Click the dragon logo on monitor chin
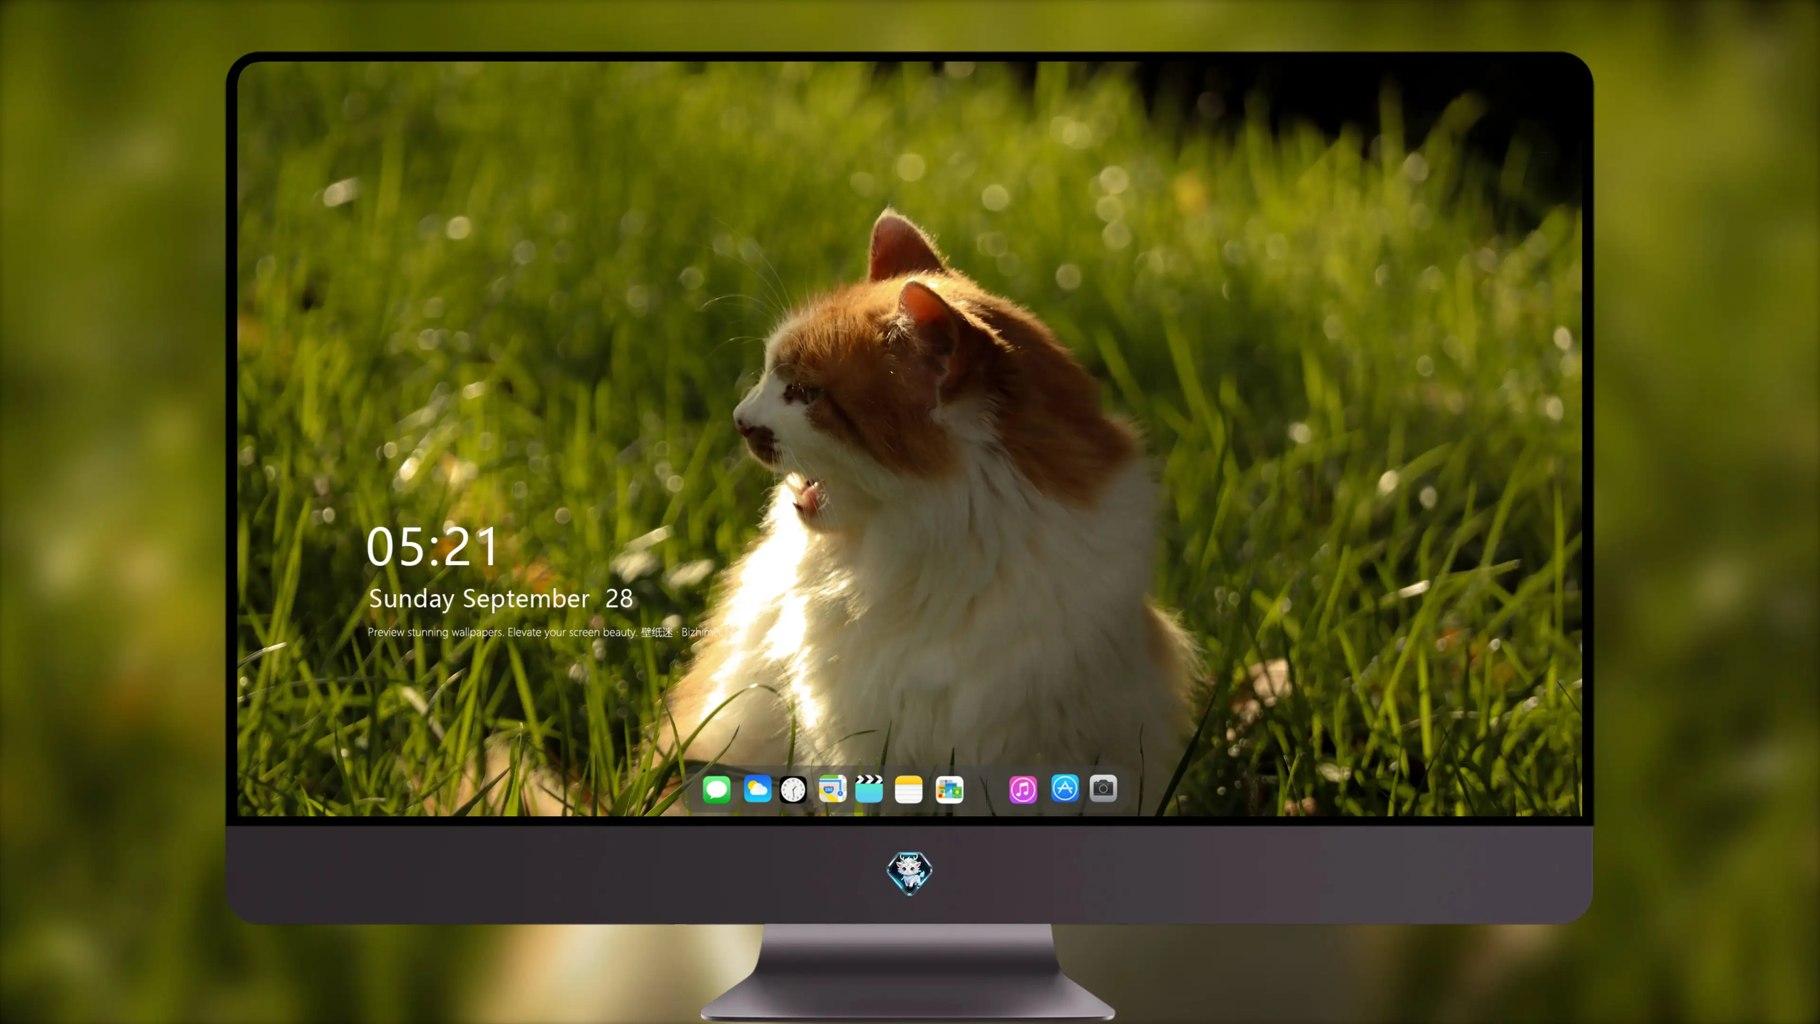 910,873
